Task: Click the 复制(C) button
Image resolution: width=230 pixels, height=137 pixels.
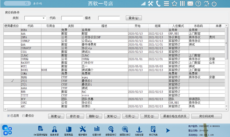Action: coord(112,116)
